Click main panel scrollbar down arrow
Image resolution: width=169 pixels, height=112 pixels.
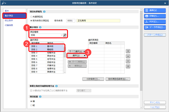(x=141, y=107)
